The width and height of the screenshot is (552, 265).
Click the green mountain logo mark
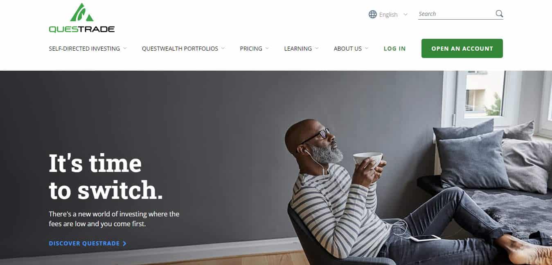point(82,12)
